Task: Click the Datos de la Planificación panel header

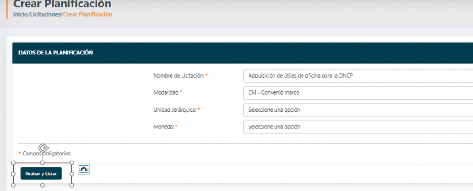Action: 55,53
